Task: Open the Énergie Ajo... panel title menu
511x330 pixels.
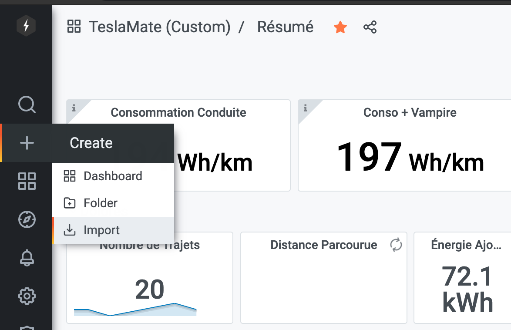Action: pos(466,245)
